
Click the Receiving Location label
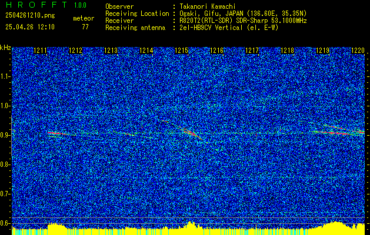tap(137, 14)
